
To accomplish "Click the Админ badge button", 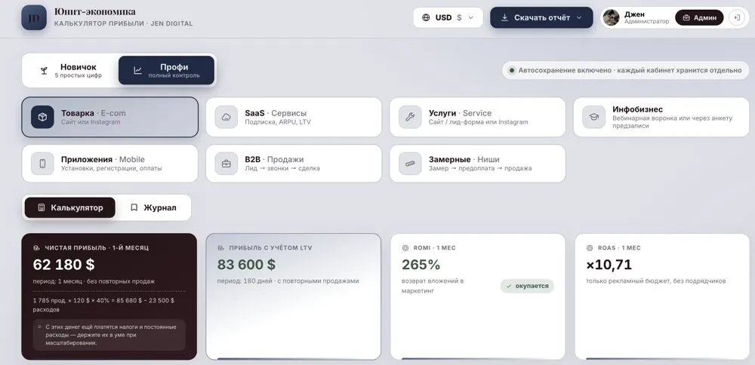I will point(699,18).
